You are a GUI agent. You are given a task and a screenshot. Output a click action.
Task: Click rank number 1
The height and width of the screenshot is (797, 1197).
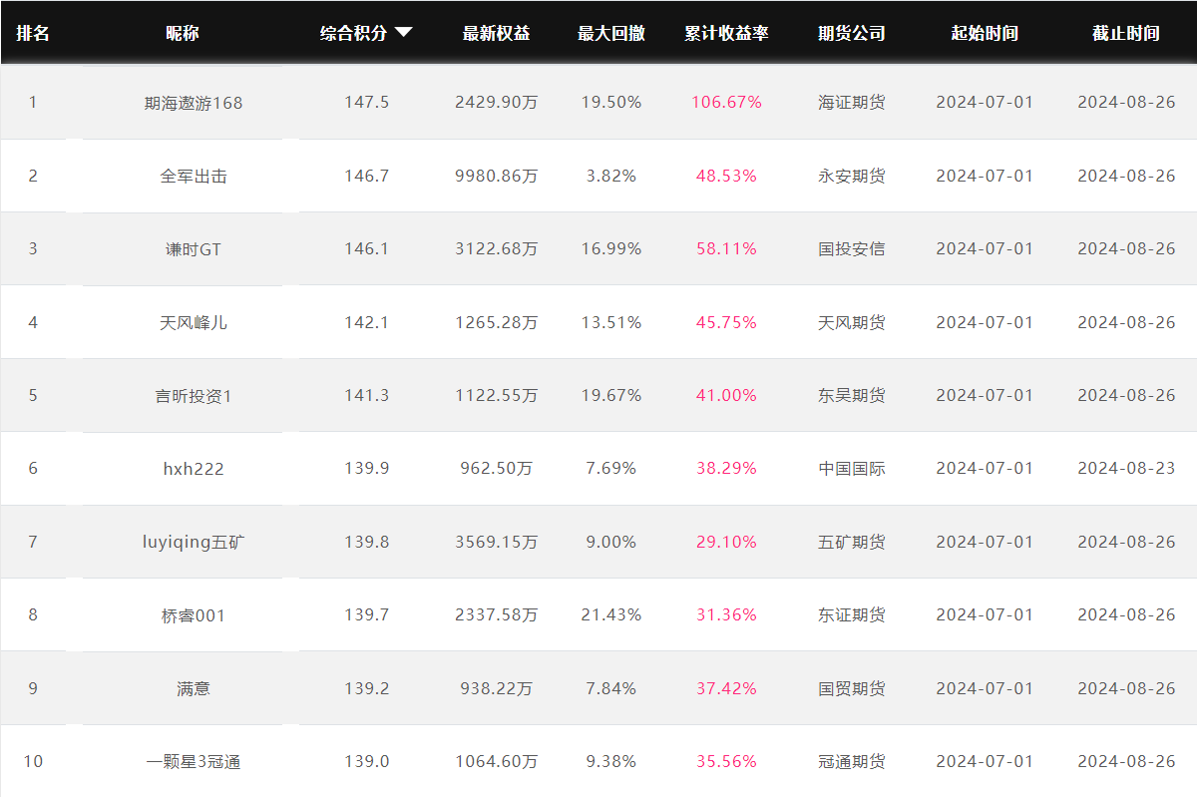pos(33,102)
